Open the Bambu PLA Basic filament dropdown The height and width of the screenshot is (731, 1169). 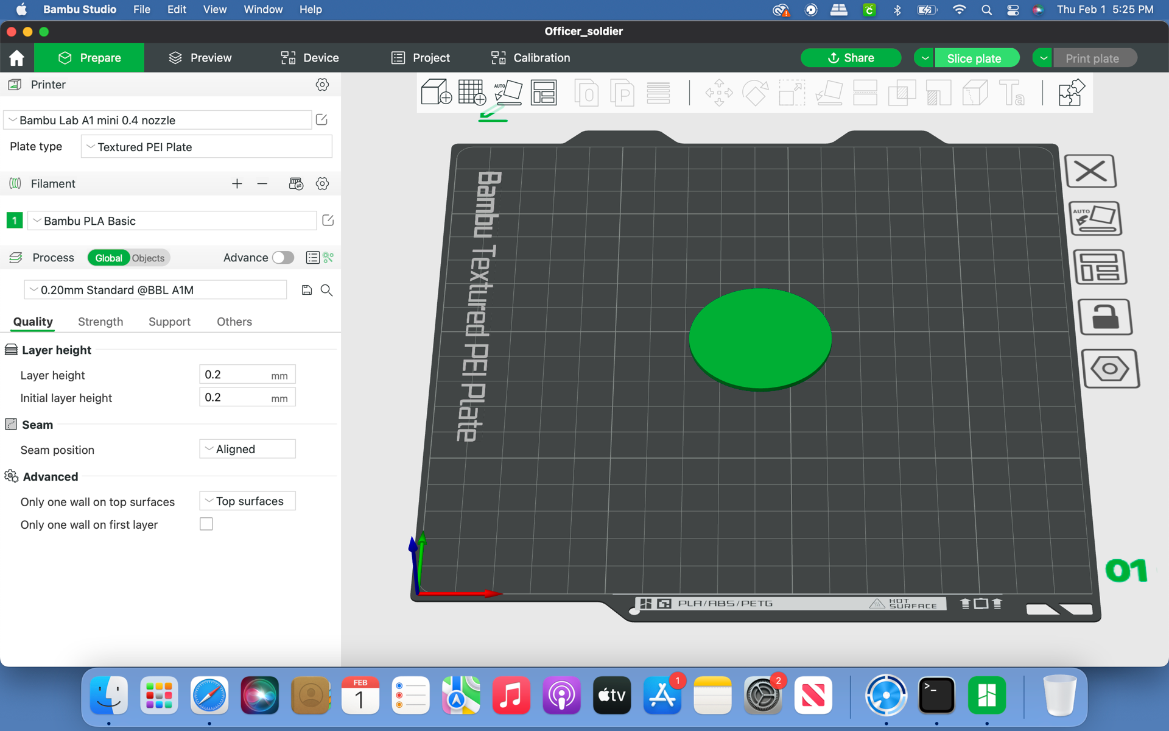coord(172,221)
